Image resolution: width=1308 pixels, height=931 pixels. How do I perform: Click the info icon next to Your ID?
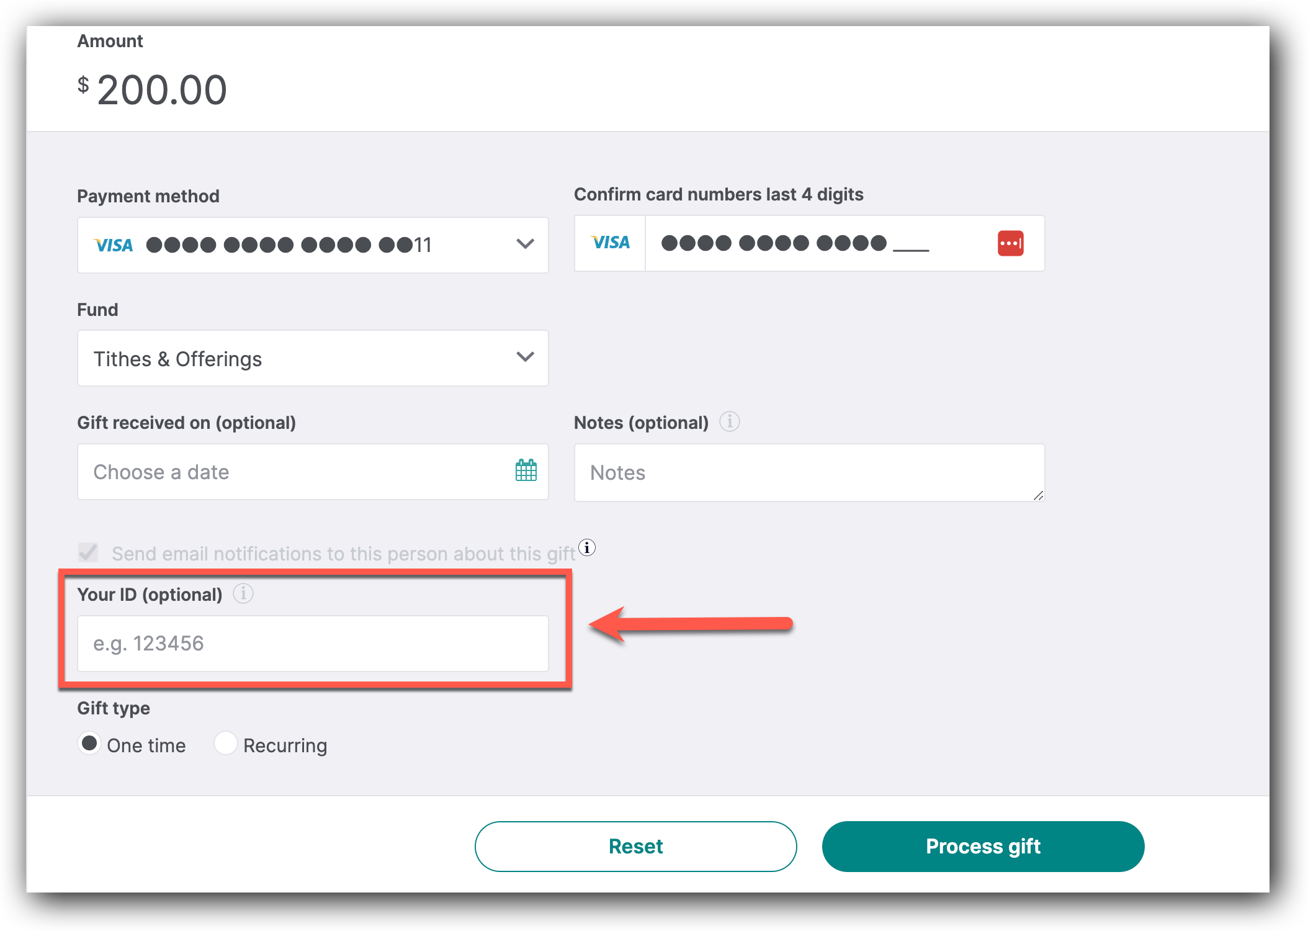pos(243,594)
